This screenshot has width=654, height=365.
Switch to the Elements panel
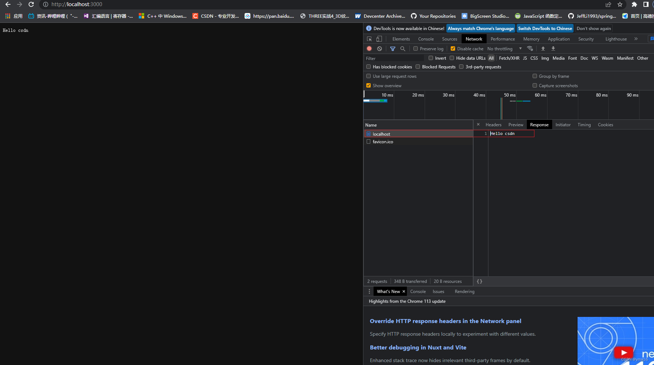[401, 39]
